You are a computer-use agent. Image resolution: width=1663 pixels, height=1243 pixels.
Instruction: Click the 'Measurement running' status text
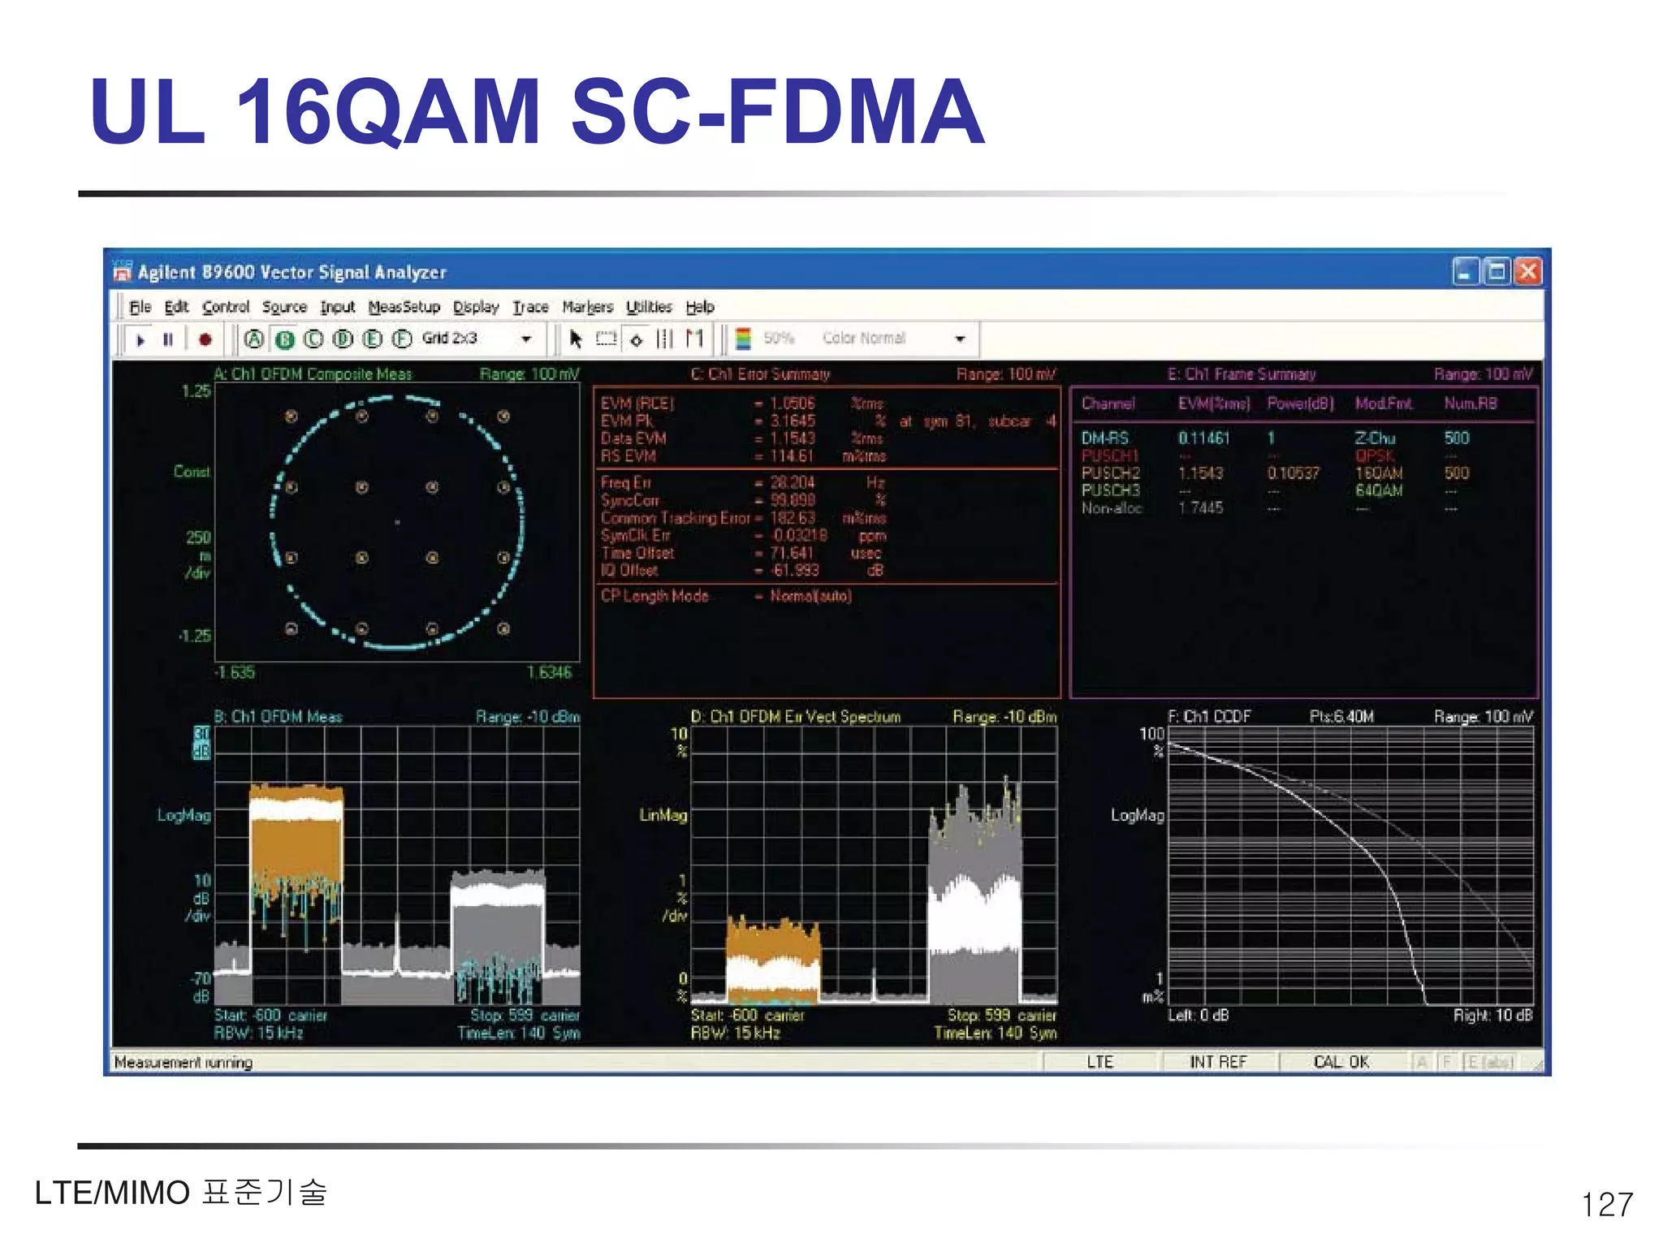184,1062
